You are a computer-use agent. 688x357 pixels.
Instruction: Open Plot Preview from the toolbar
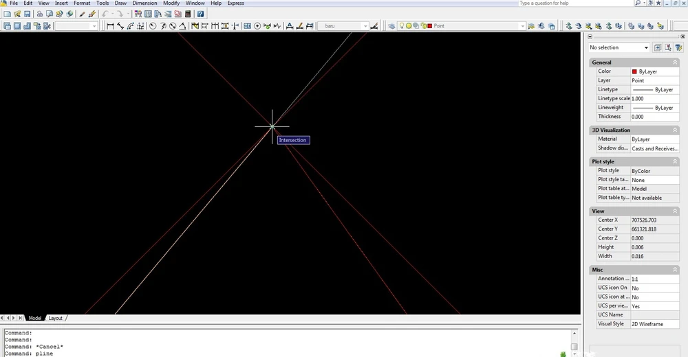pos(49,14)
